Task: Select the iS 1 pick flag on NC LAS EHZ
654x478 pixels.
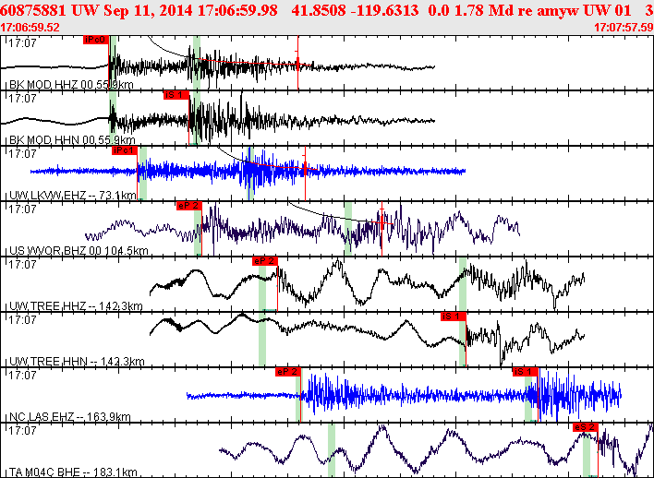Action: tap(526, 372)
